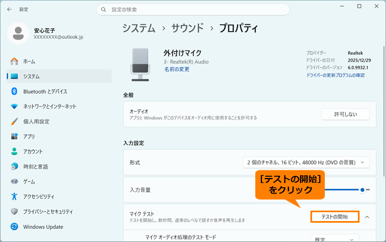Click the 許可しない audio button
This screenshot has width=386, height=242.
pyautogui.click(x=345, y=114)
